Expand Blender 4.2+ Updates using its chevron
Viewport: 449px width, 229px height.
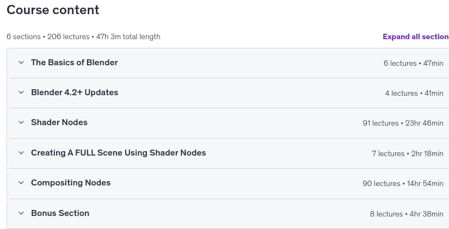click(21, 92)
